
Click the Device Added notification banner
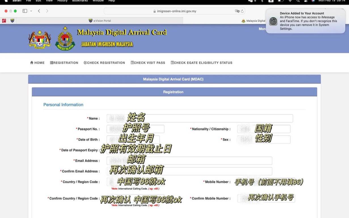(305, 21)
